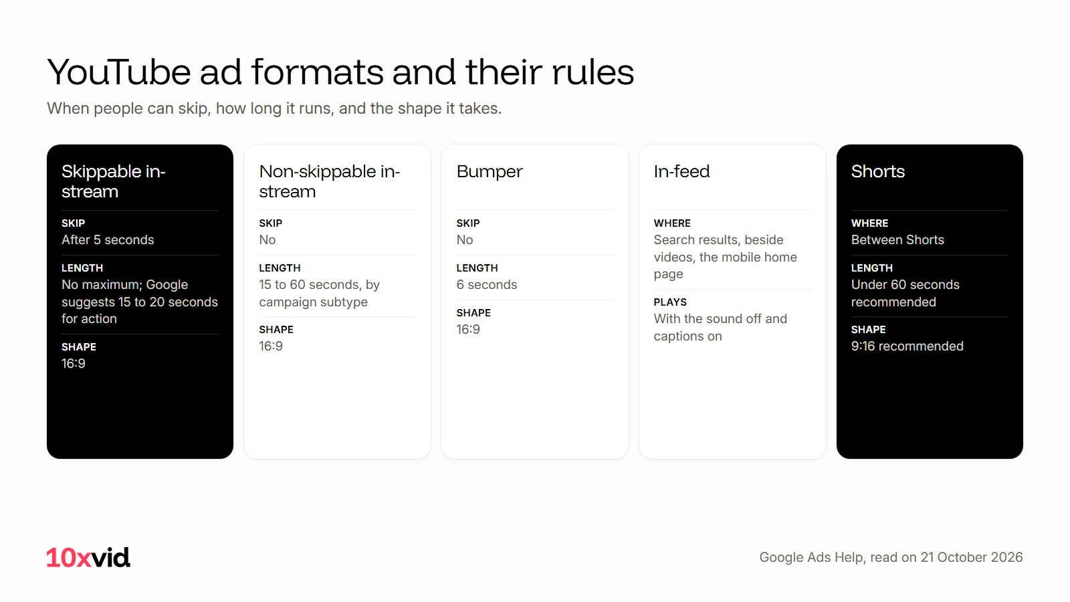This screenshot has width=1070, height=602.
Task: Click "Under 60 seconds recommended" text
Action: 905,293
